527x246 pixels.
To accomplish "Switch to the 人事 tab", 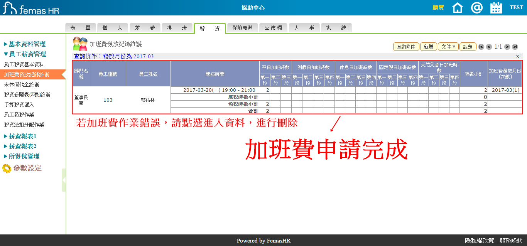I will pos(304,28).
